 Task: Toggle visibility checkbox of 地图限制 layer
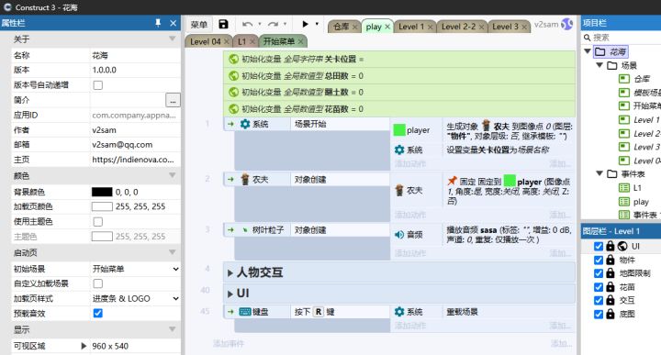599,273
